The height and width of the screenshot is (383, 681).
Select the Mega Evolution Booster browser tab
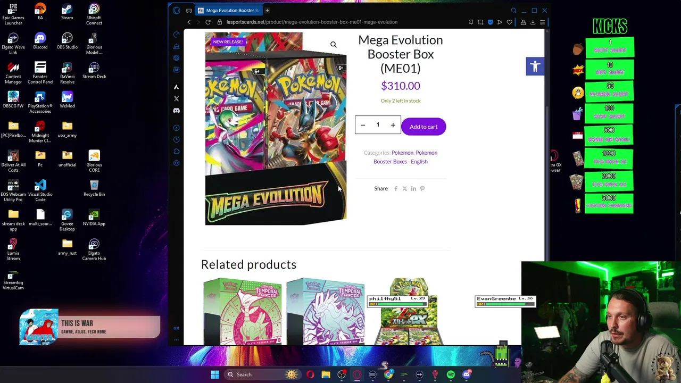[x=229, y=10]
